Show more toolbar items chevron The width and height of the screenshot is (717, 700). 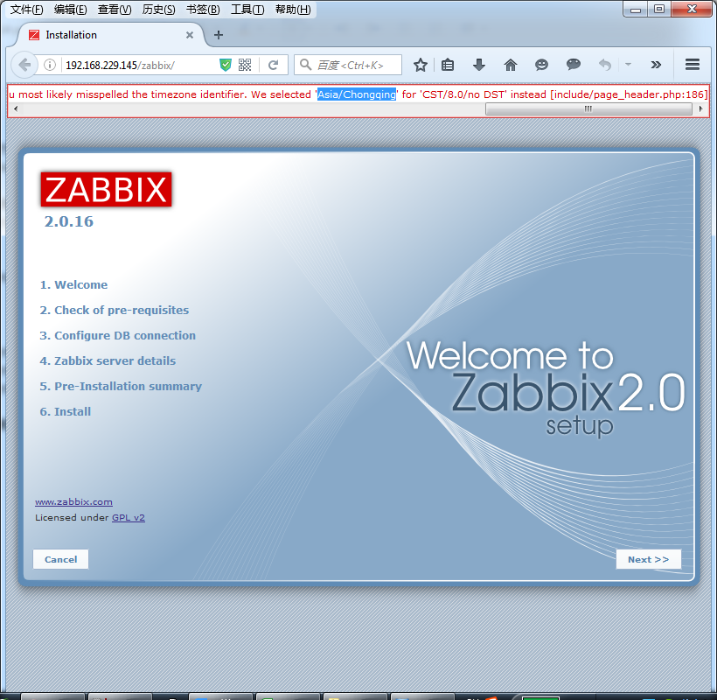656,65
